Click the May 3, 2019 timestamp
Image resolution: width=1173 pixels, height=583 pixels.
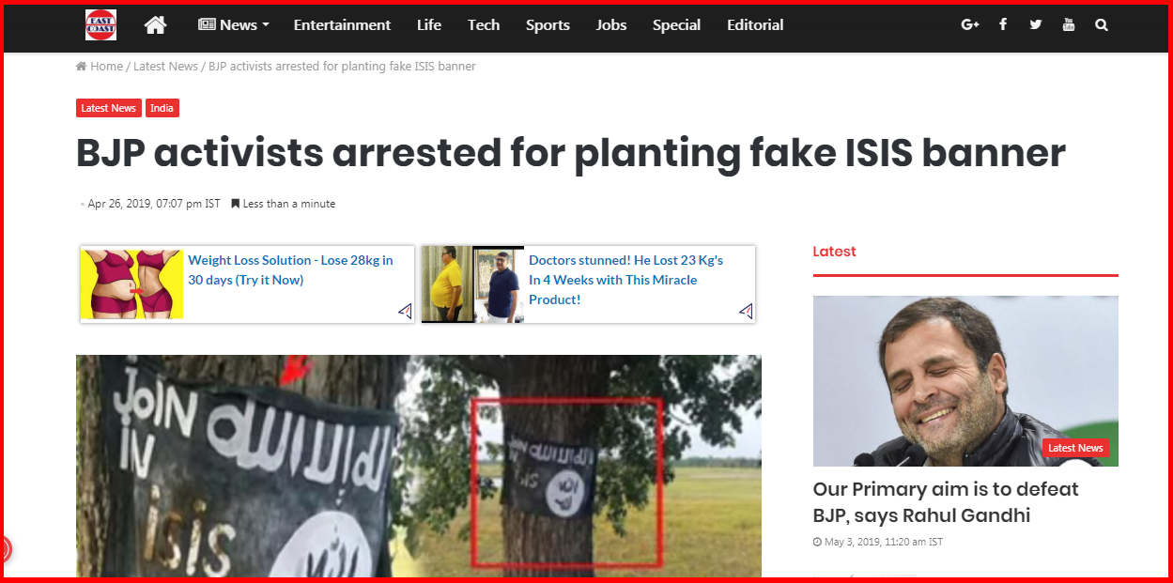point(878,543)
